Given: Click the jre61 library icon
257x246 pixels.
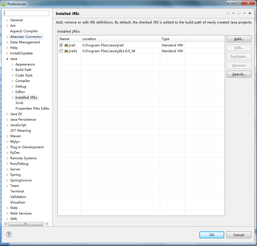Looking at the screenshot, I should point(66,51).
